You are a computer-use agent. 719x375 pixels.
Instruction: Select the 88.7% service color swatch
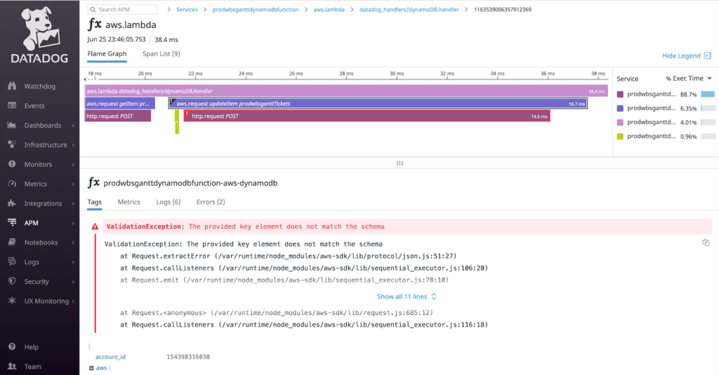coord(620,94)
